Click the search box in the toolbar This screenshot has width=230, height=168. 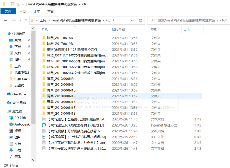click(x=190, y=21)
